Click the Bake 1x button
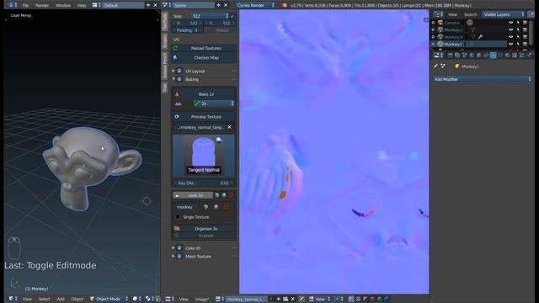The image size is (539, 303). 204,94
